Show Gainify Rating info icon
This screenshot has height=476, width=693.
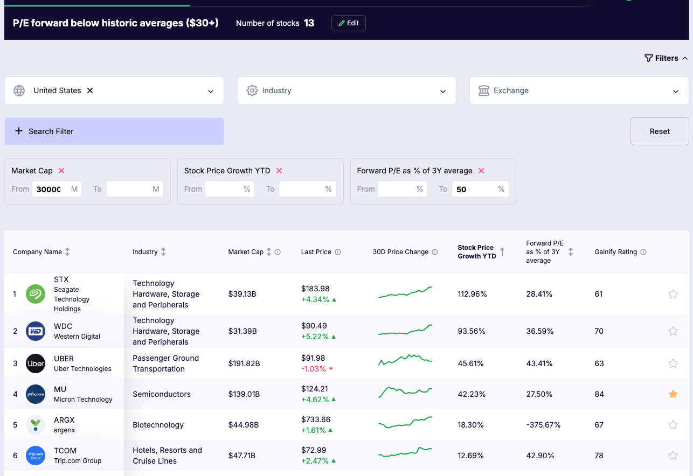click(x=643, y=252)
